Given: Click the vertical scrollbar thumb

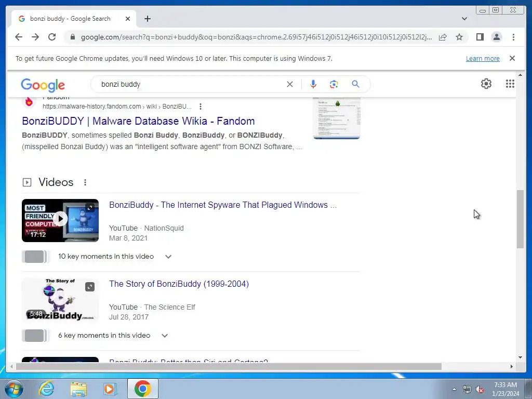Looking at the screenshot, I should click(520, 220).
